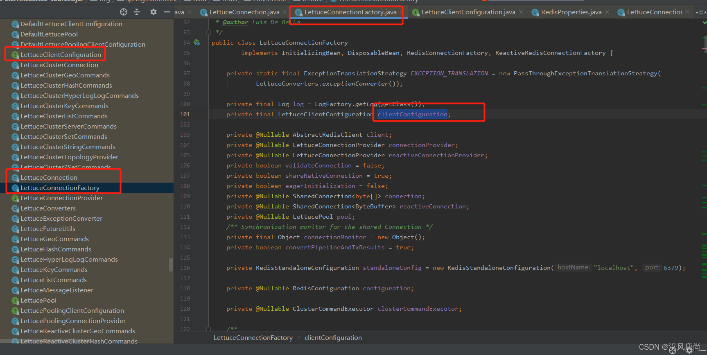Click line number 116 in the gutter
The width and height of the screenshot is (707, 355).
coord(185,268)
